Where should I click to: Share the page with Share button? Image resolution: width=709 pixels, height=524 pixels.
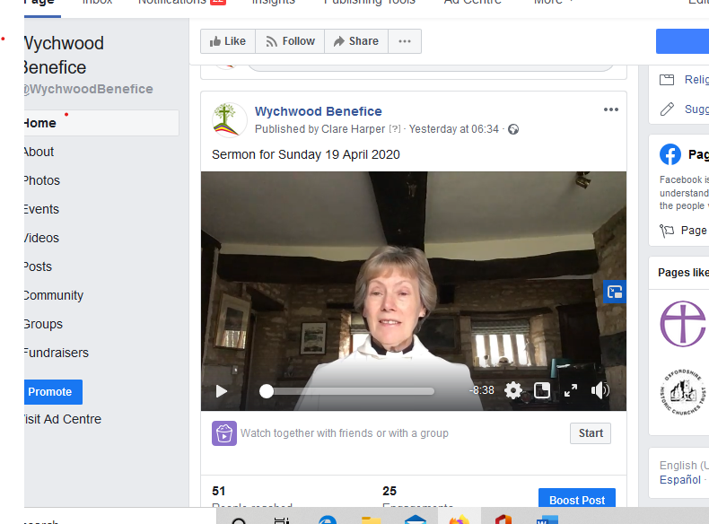356,41
